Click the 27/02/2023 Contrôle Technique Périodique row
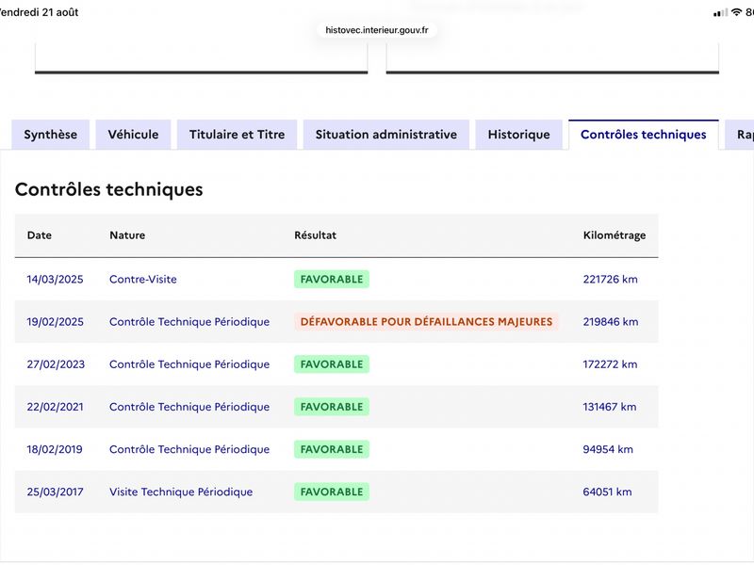Screen dimensions: 754x565 click(336, 364)
